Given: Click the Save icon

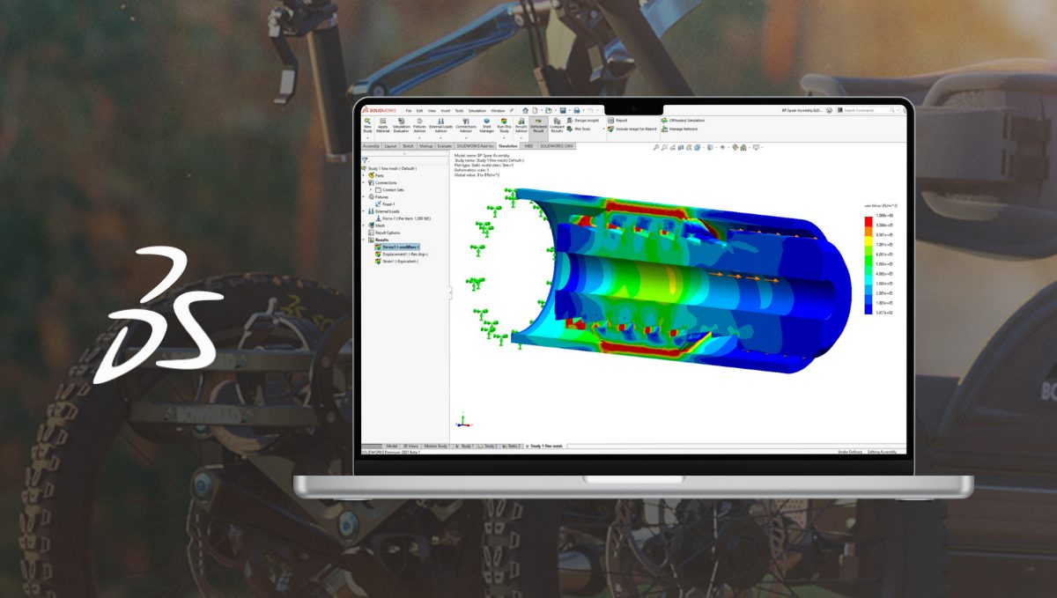Looking at the screenshot, I should pyautogui.click(x=562, y=110).
